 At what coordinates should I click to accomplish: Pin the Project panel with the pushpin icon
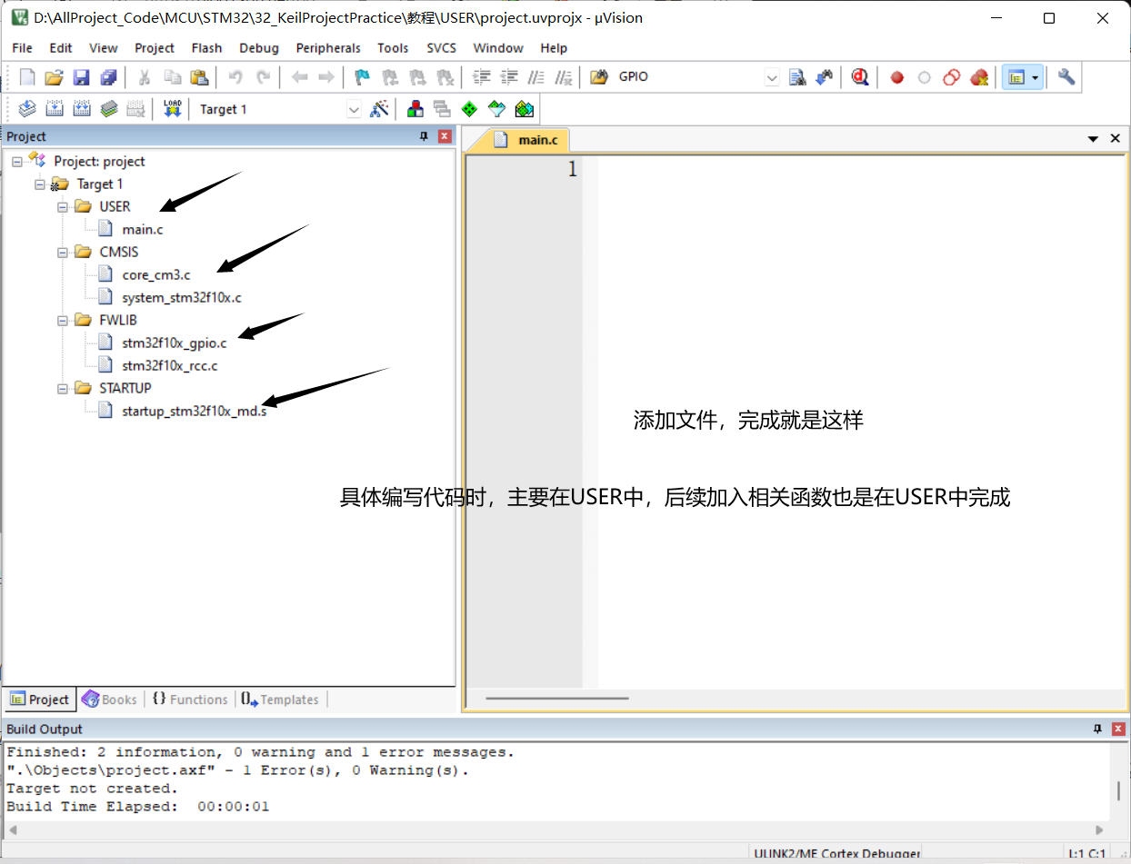[x=423, y=135]
